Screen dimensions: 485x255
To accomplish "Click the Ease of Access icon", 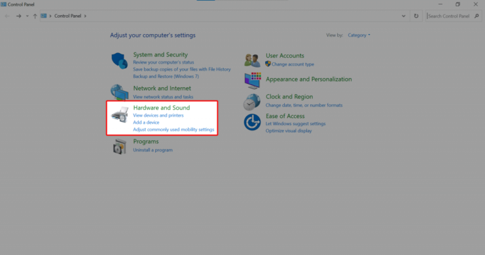I will click(253, 121).
